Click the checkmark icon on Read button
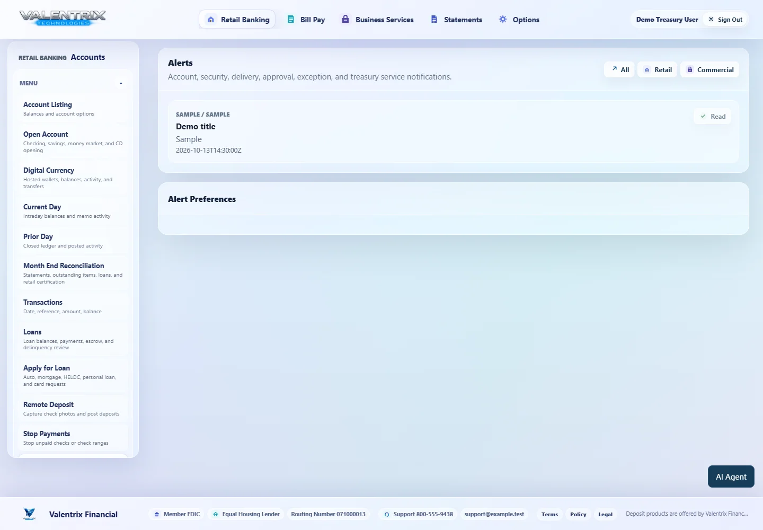The image size is (763, 530). pyautogui.click(x=703, y=117)
